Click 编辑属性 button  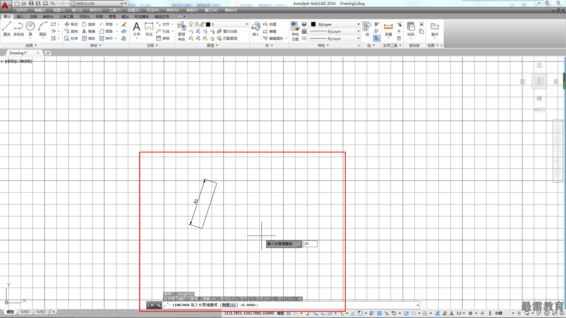pyautogui.click(x=273, y=38)
